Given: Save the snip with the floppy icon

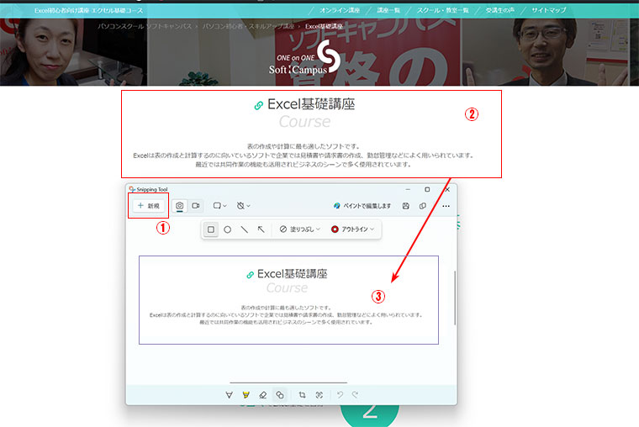Looking at the screenshot, I should click(406, 206).
